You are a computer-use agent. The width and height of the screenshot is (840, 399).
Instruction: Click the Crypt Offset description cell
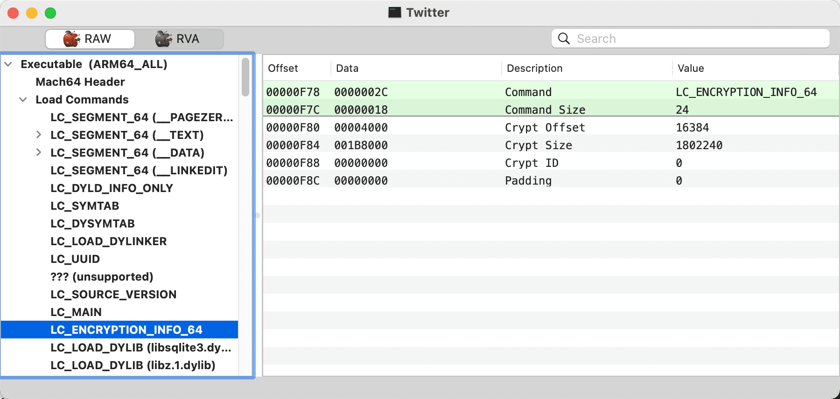(545, 128)
